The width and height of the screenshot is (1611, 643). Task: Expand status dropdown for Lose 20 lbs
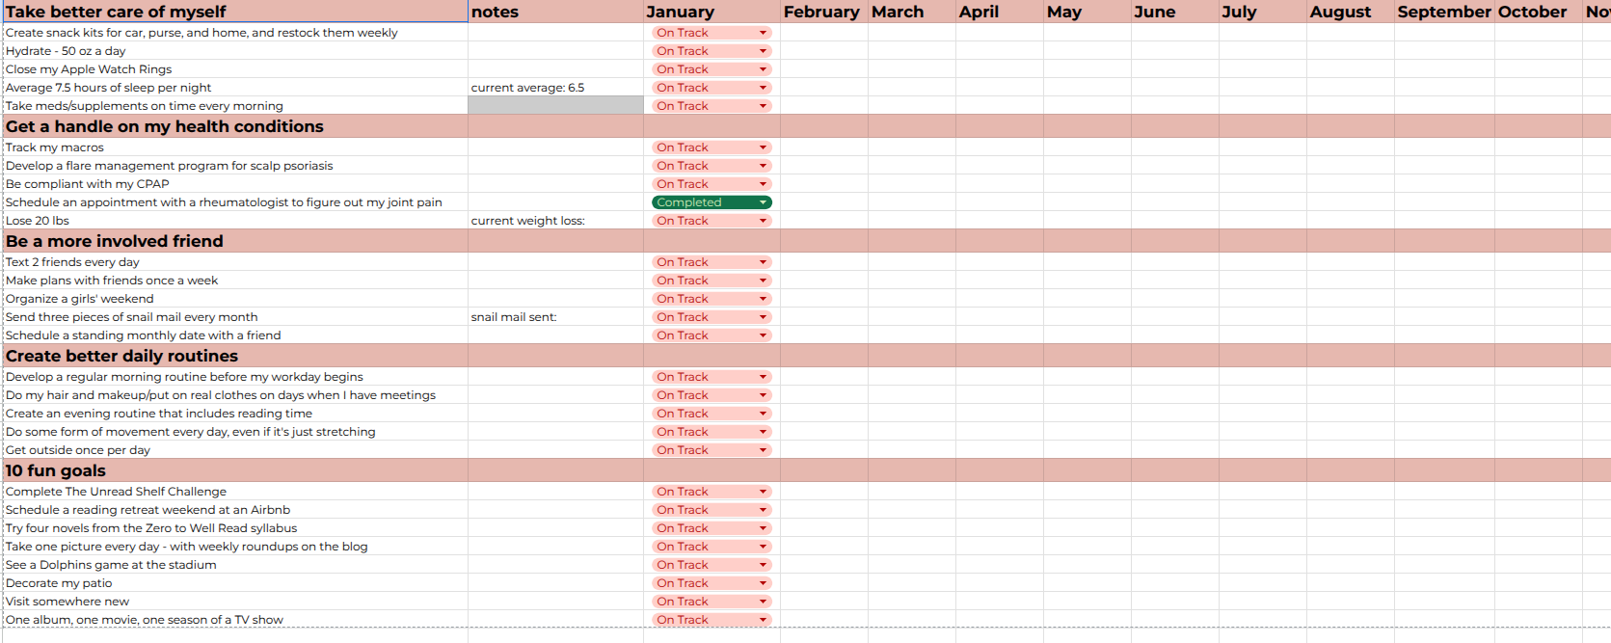click(763, 221)
